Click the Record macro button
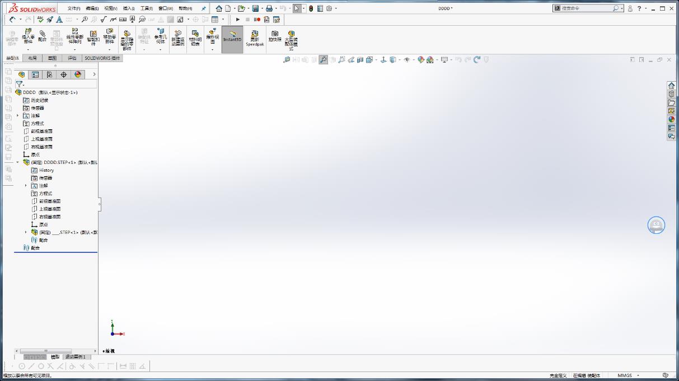 [x=257, y=19]
